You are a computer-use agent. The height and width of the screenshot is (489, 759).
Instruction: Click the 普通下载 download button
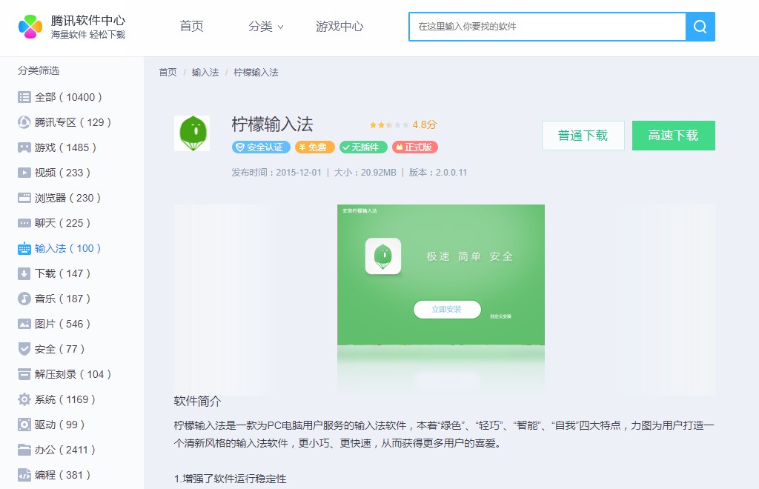(583, 136)
